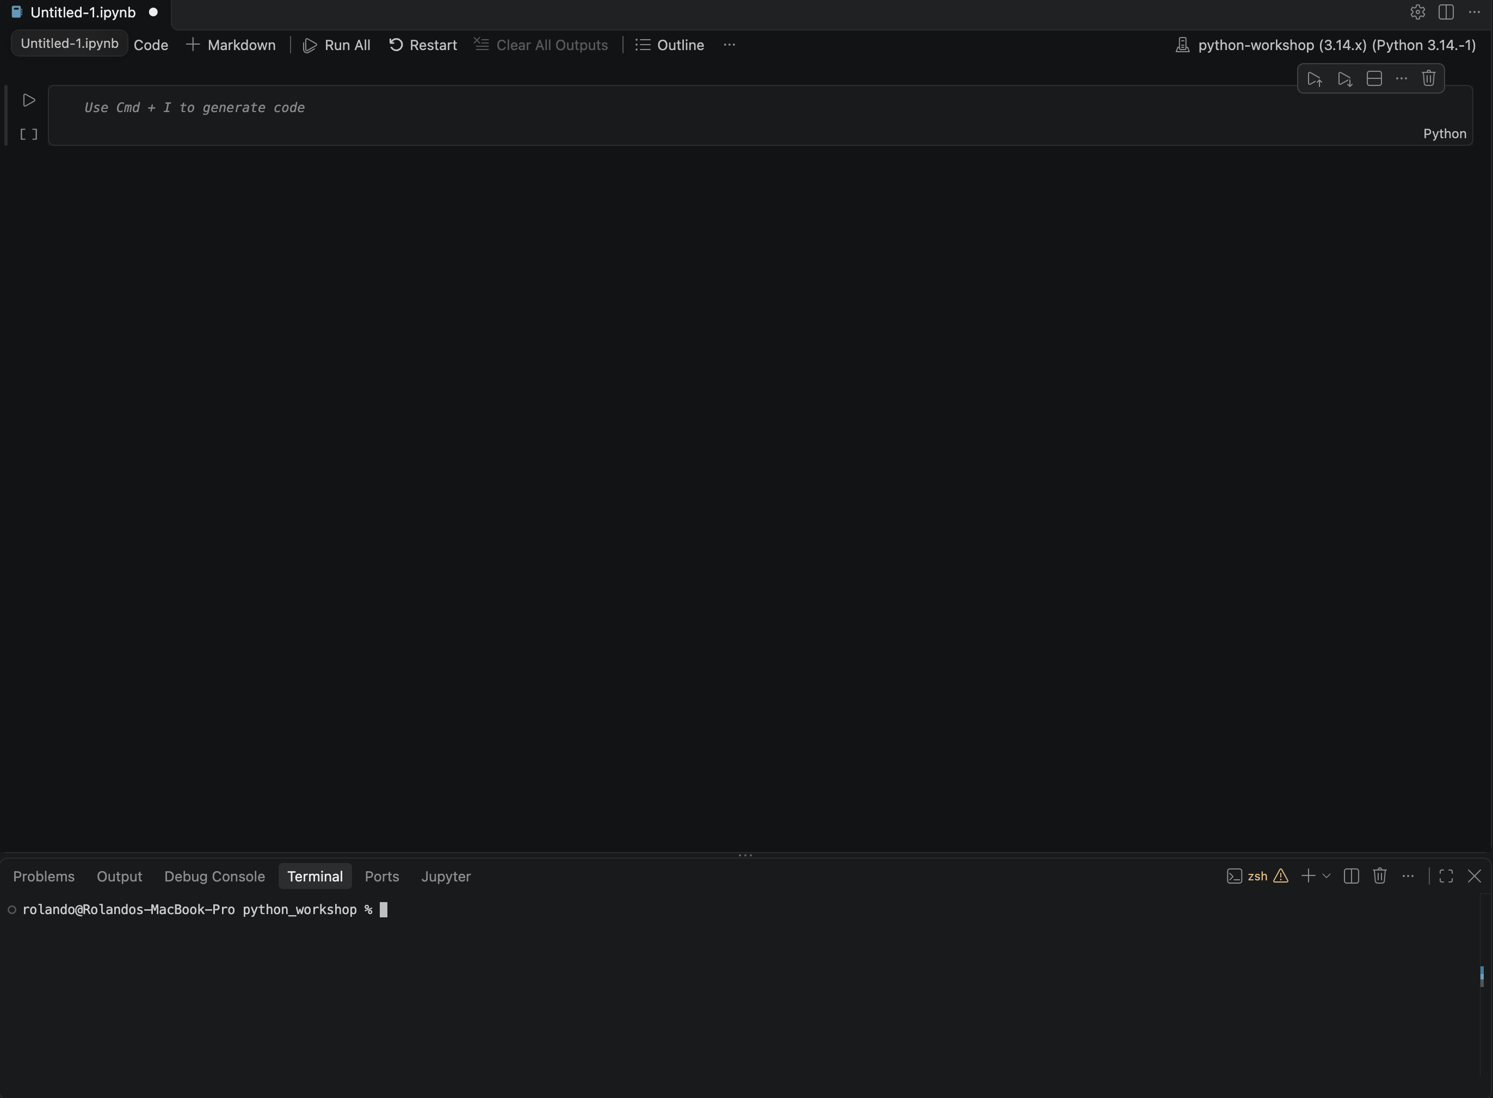The image size is (1493, 1098).
Task: Change cell language mode Python
Action: coord(1445,134)
